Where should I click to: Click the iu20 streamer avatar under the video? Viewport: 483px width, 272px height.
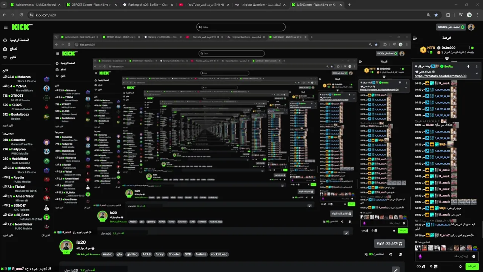[66, 246]
